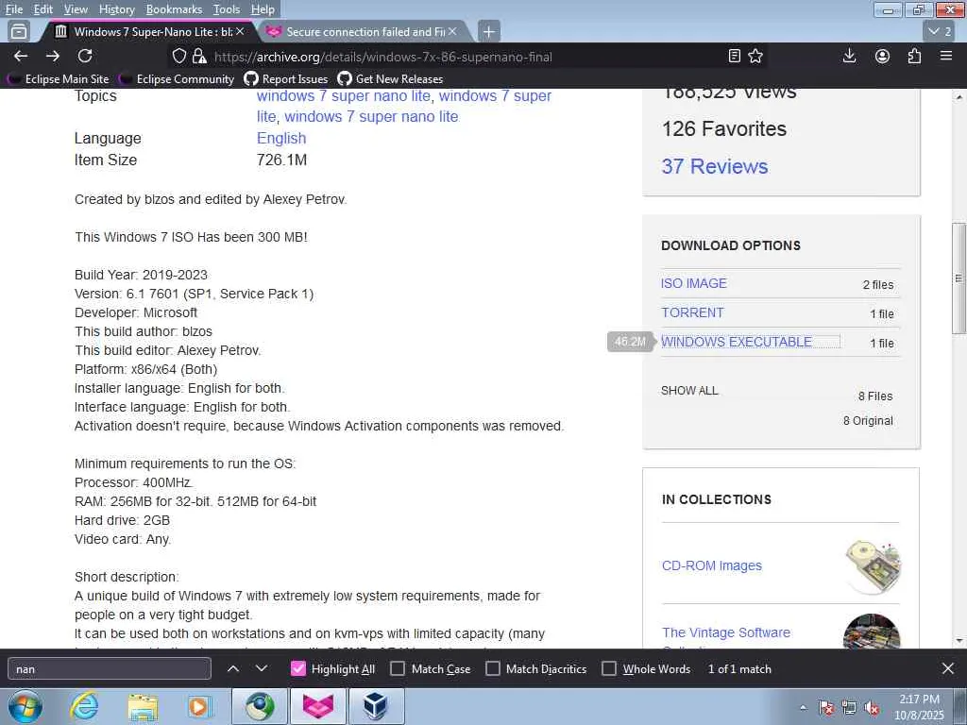Open the View menu

76,9
